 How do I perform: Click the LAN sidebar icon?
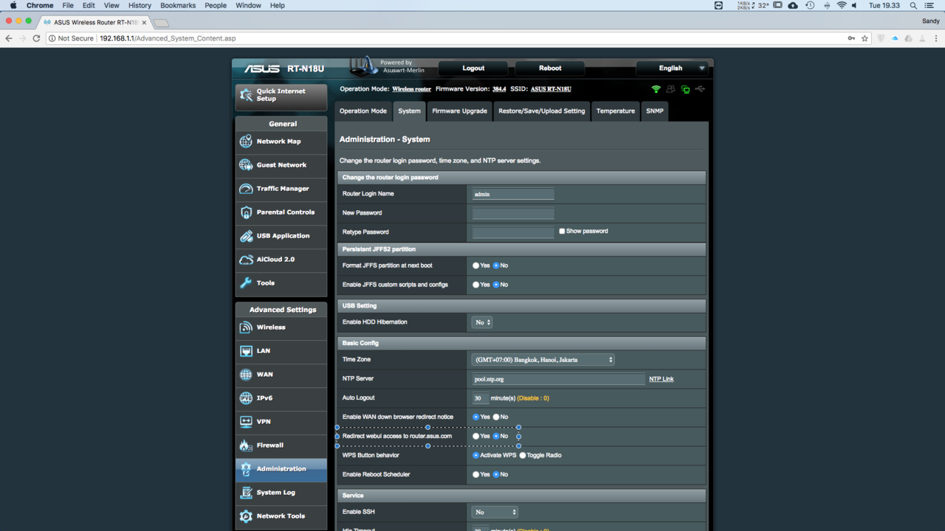tap(246, 351)
